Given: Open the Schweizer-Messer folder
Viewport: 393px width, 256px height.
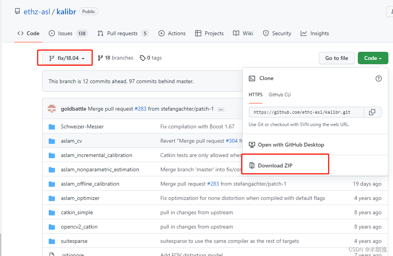Looking at the screenshot, I should click(82, 126).
